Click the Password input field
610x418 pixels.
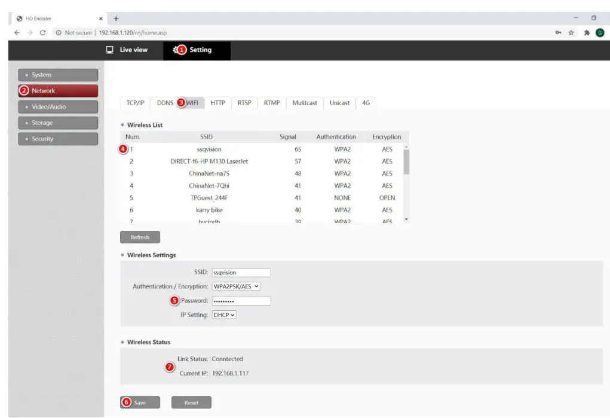(241, 301)
